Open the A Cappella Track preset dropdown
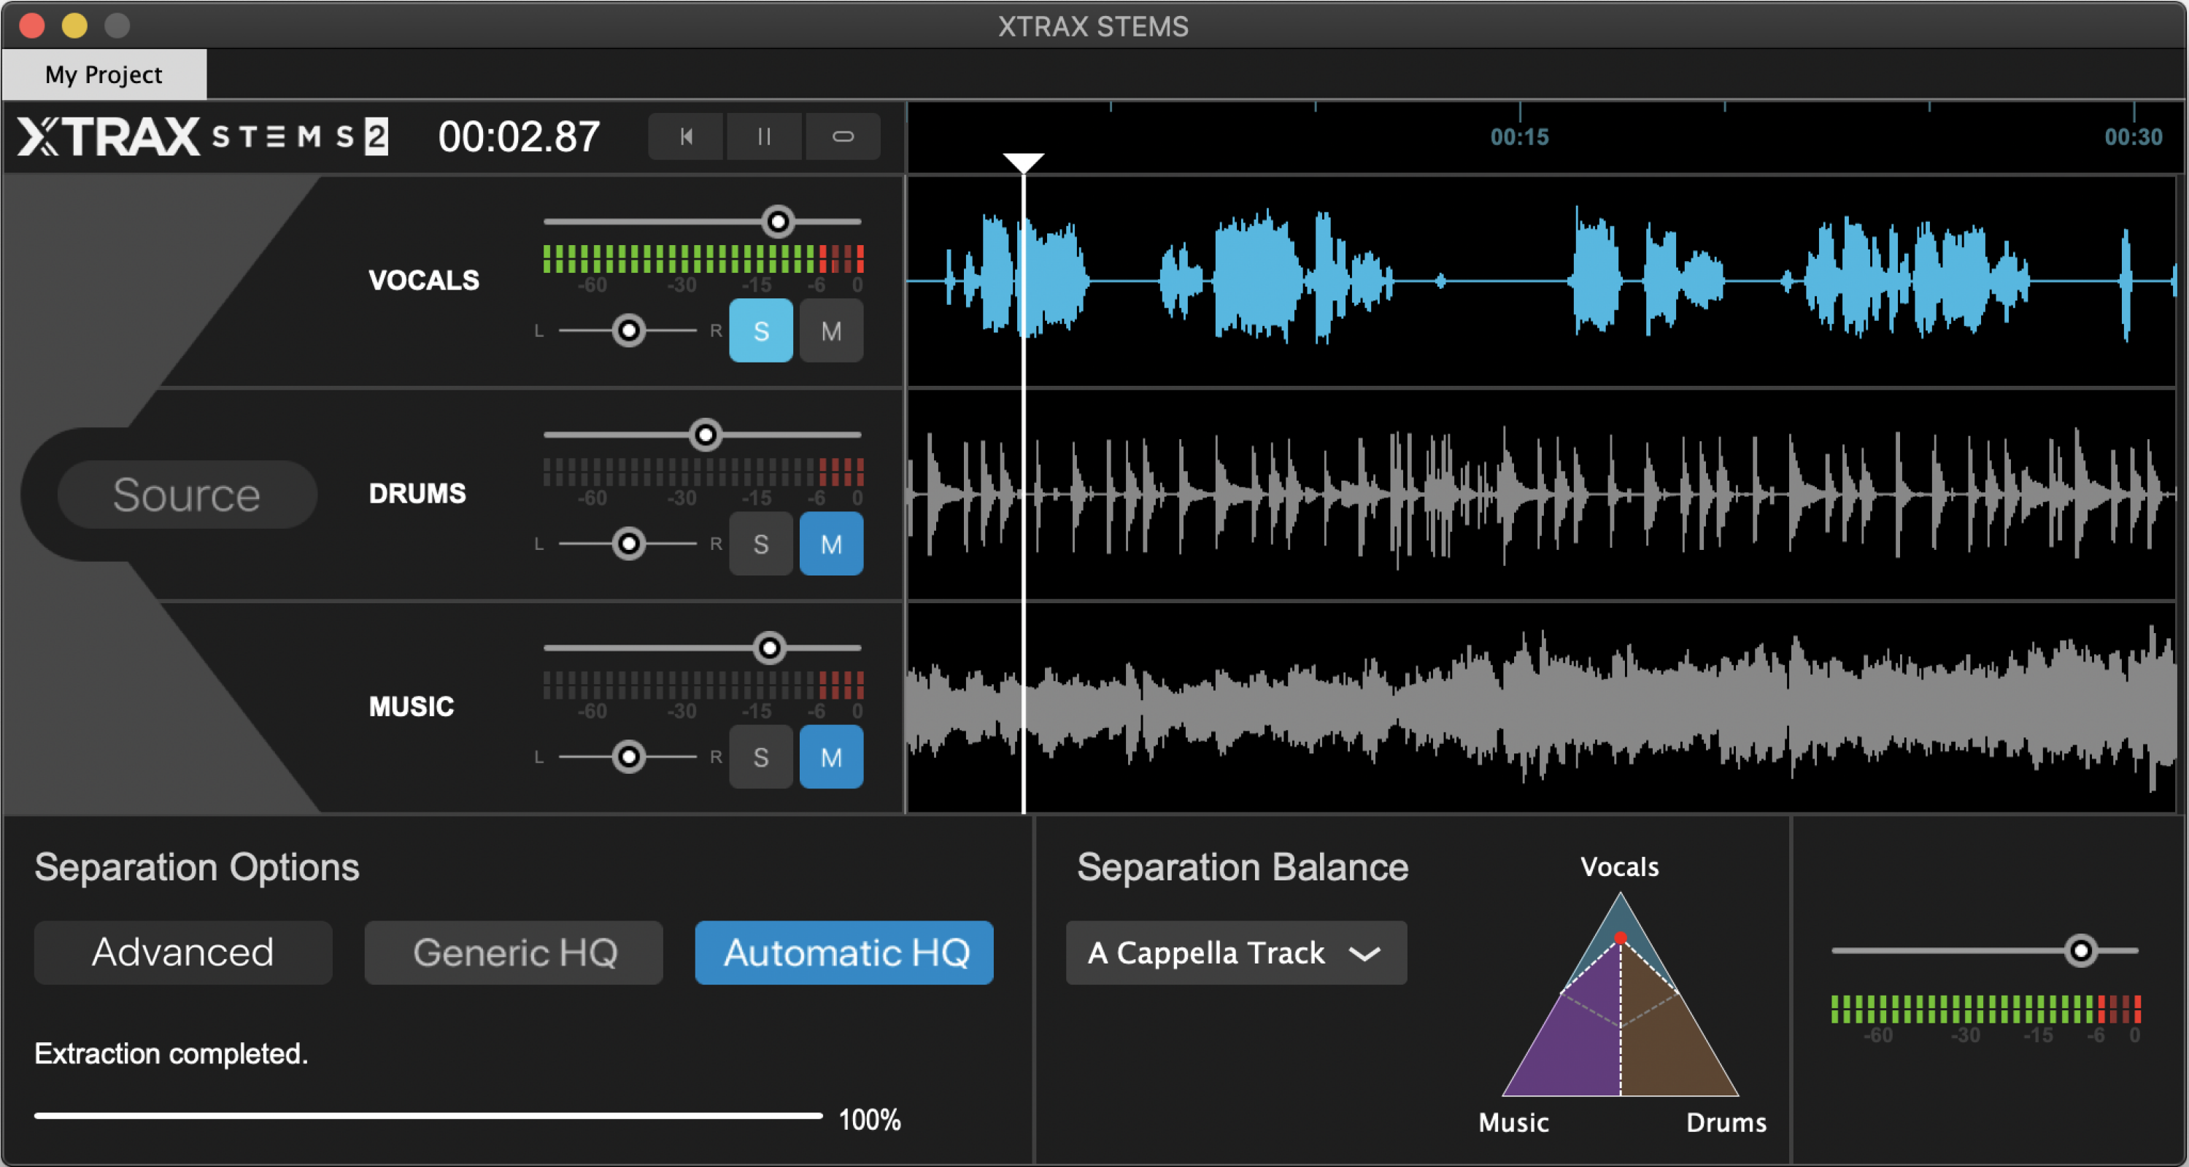The height and width of the screenshot is (1167, 2189). 1235,953
